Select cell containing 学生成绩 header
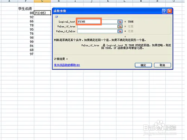The image size is (187, 140). (26, 9)
